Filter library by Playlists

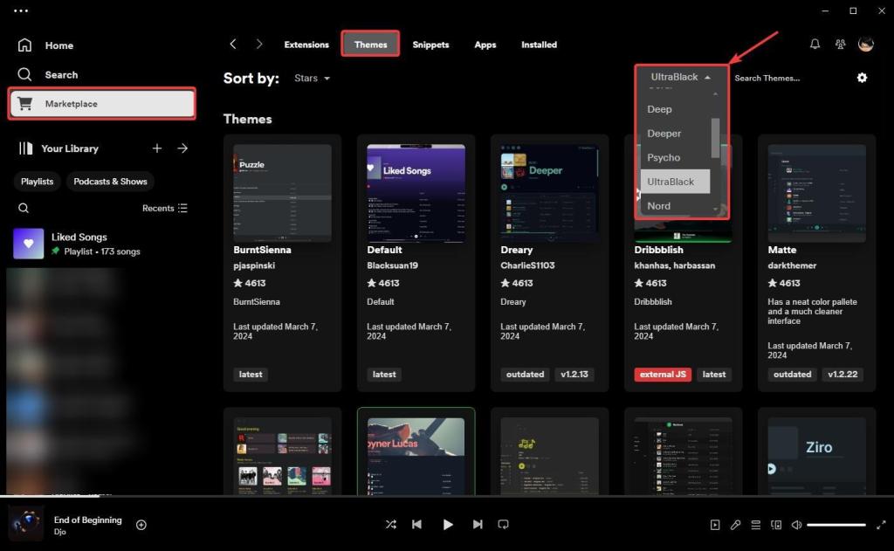click(37, 182)
